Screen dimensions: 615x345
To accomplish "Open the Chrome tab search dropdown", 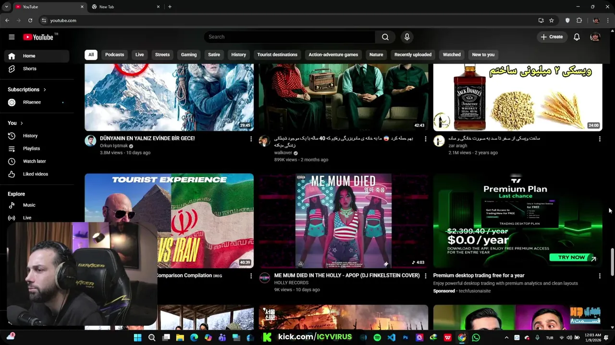I will pyautogui.click(x=6, y=7).
